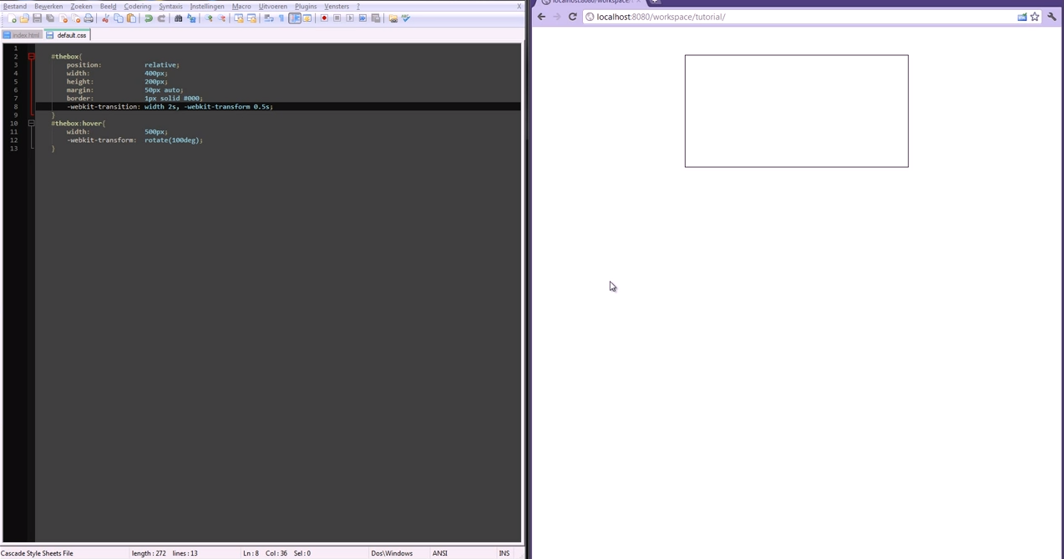Click the Undo arrow icon

click(x=149, y=18)
